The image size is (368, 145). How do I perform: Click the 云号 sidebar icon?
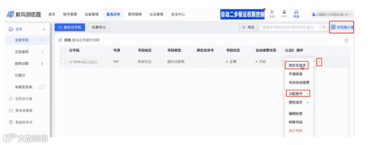pyautogui.click(x=11, y=29)
